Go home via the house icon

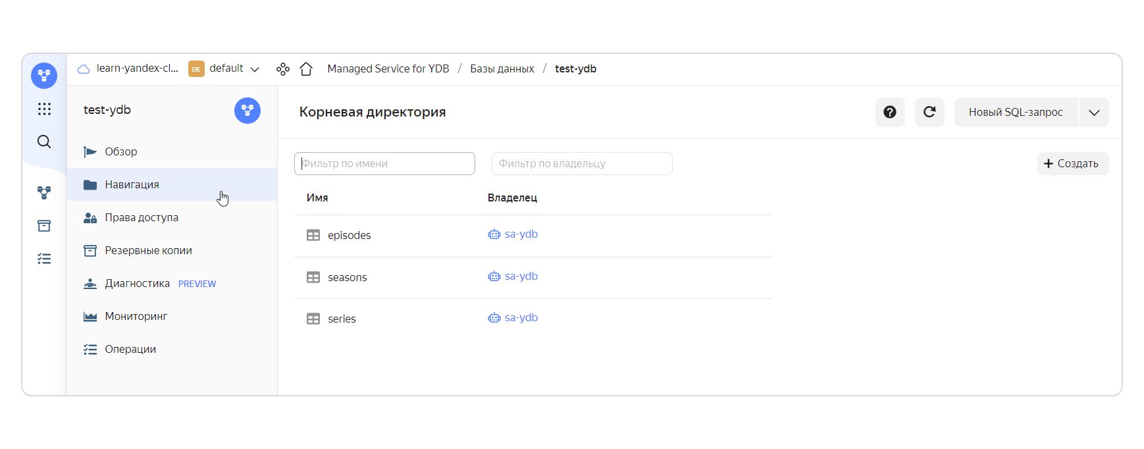[x=306, y=69]
